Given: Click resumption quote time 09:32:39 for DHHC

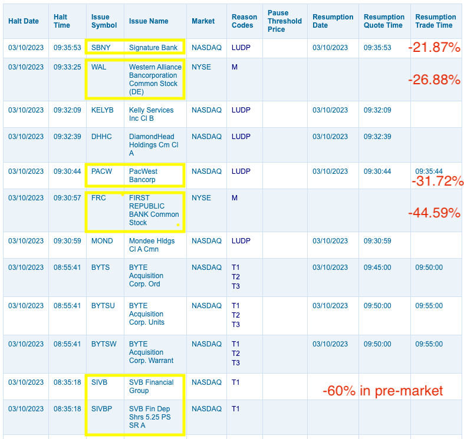Looking at the screenshot, I should (377, 137).
